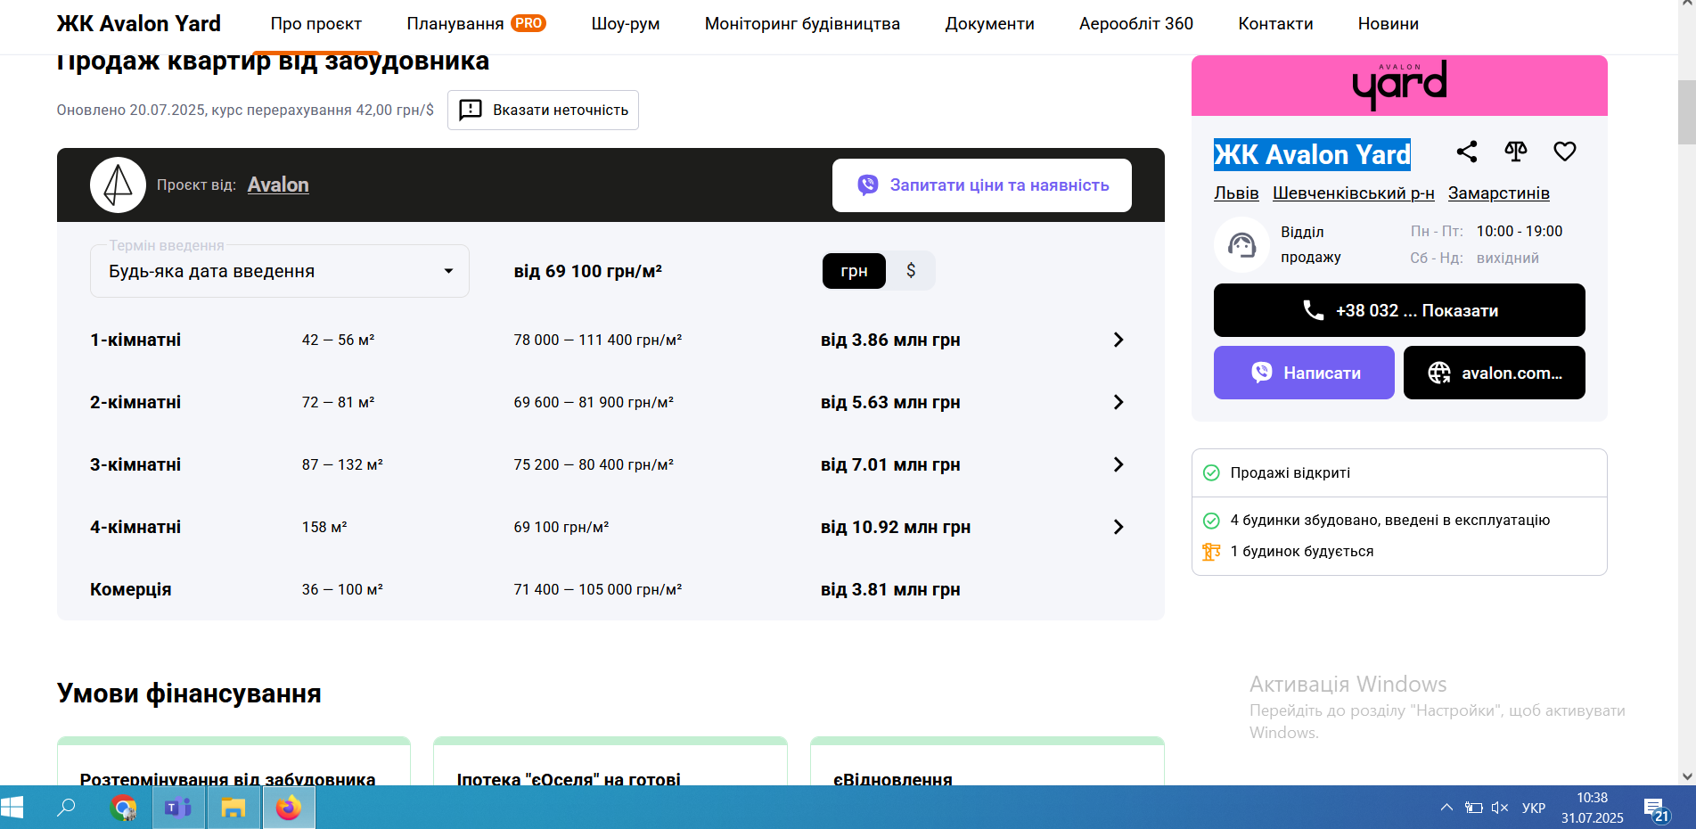Image resolution: width=1696 pixels, height=829 pixels.
Task: Click price від 5.63 млн грн
Action: [890, 402]
